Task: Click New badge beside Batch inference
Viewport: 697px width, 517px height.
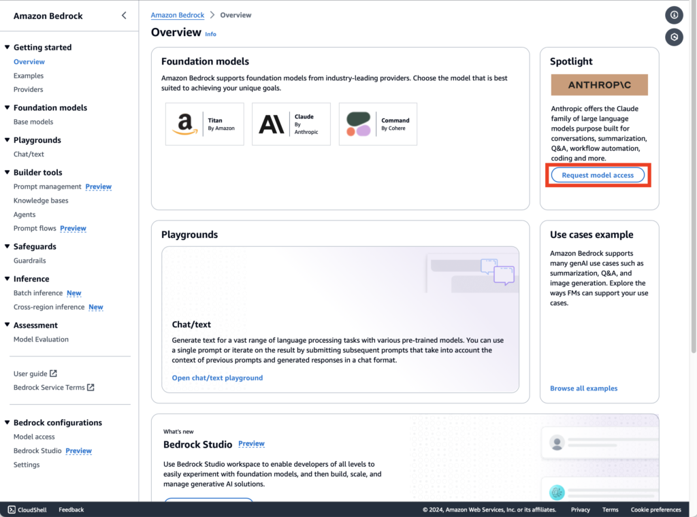Action: tap(74, 293)
